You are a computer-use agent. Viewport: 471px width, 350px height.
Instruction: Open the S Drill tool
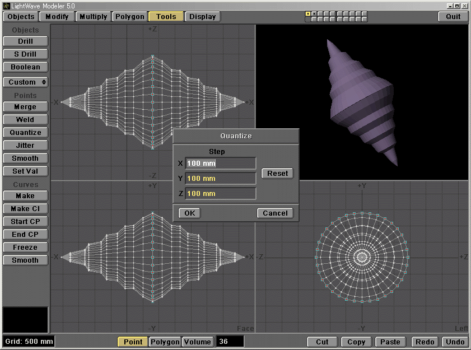[25, 54]
